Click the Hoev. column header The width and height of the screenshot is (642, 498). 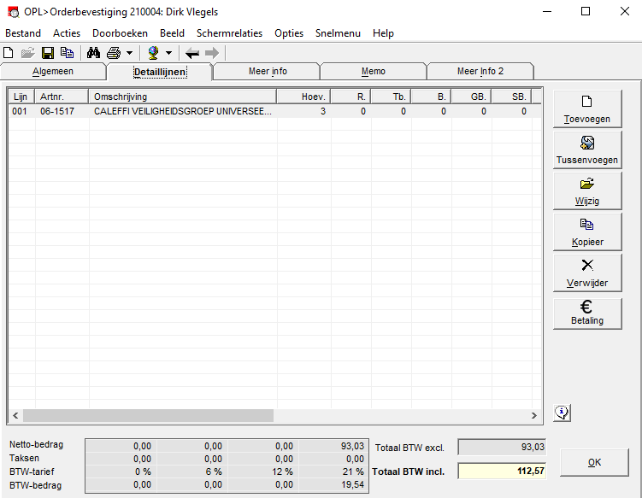pyautogui.click(x=303, y=97)
